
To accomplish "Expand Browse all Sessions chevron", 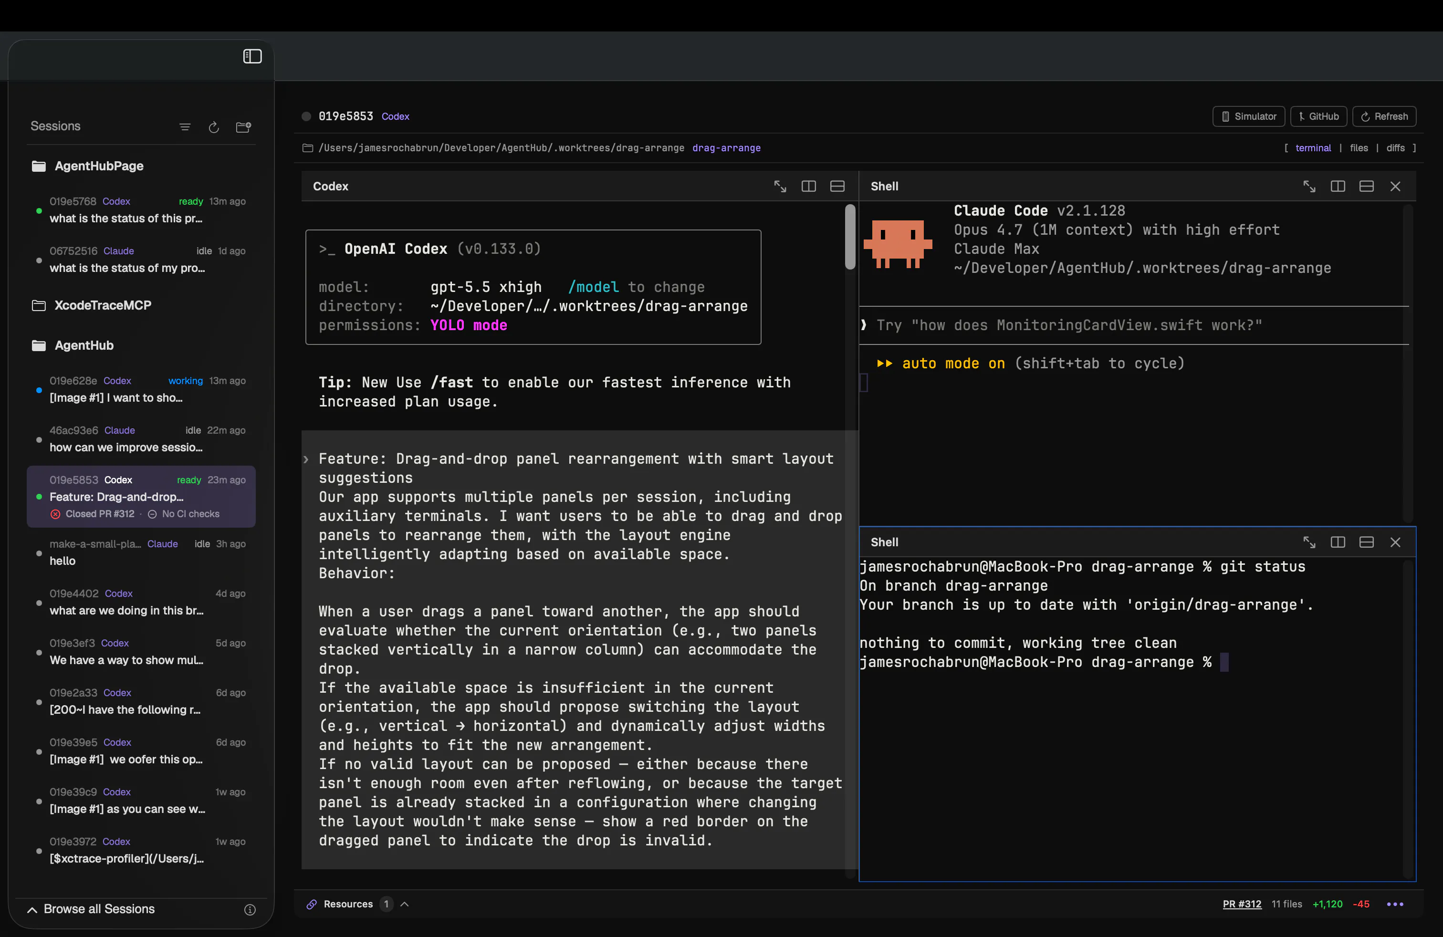I will [32, 909].
